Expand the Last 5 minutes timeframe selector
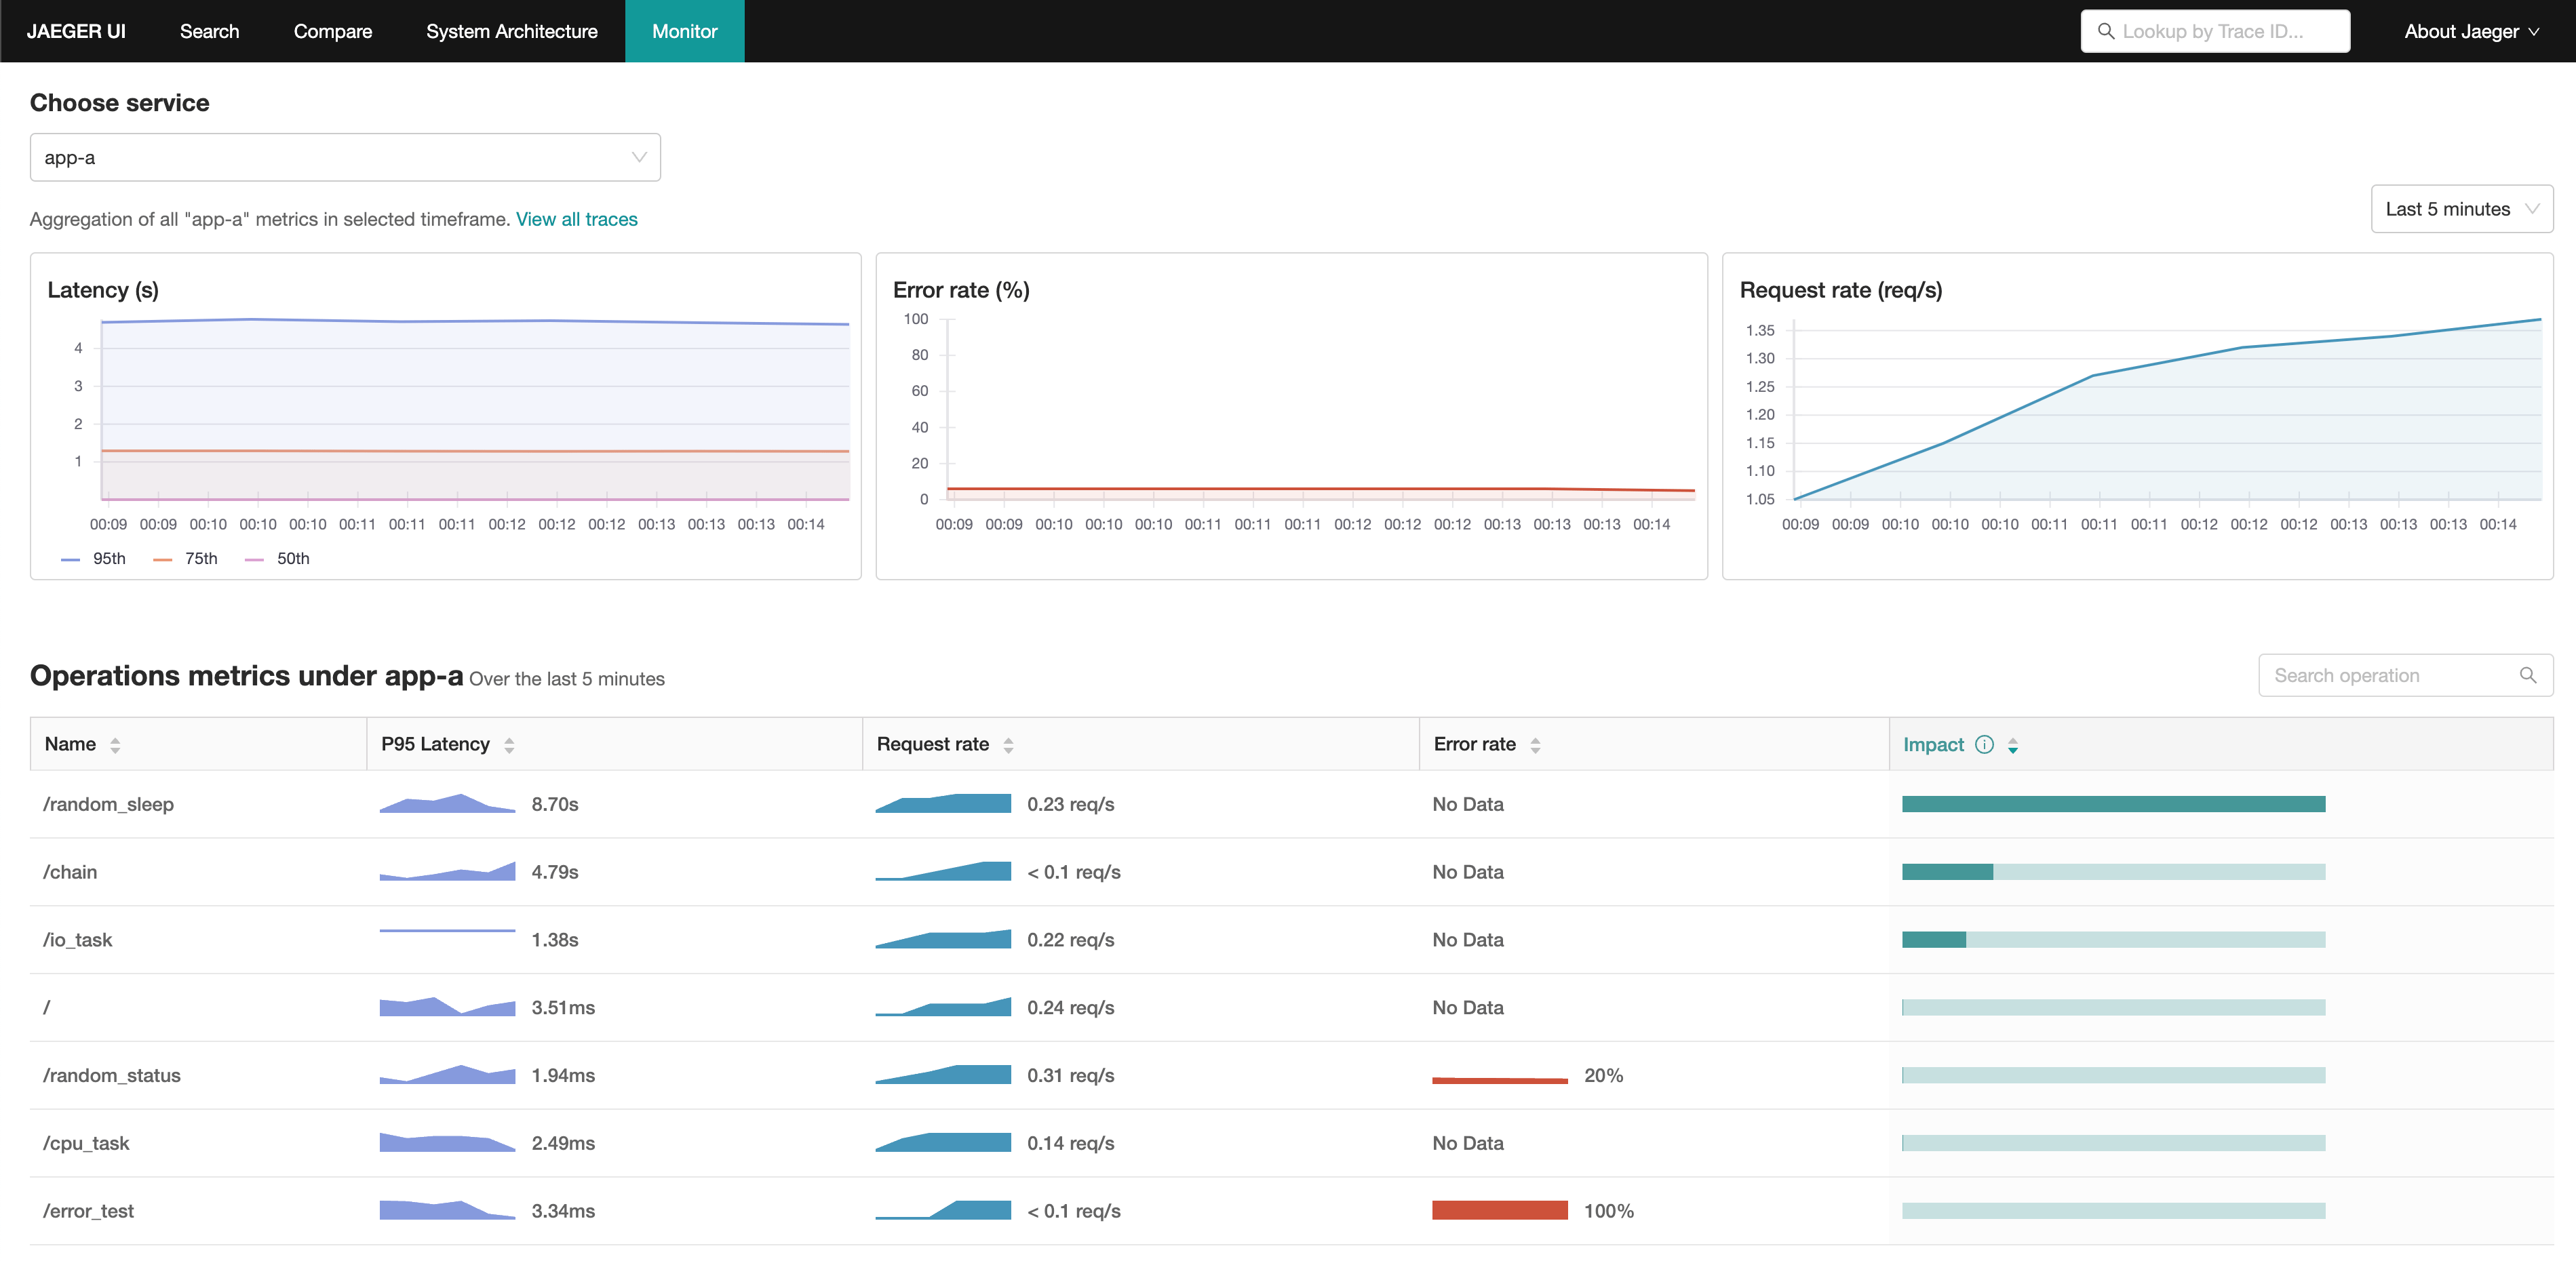 pyautogui.click(x=2461, y=209)
